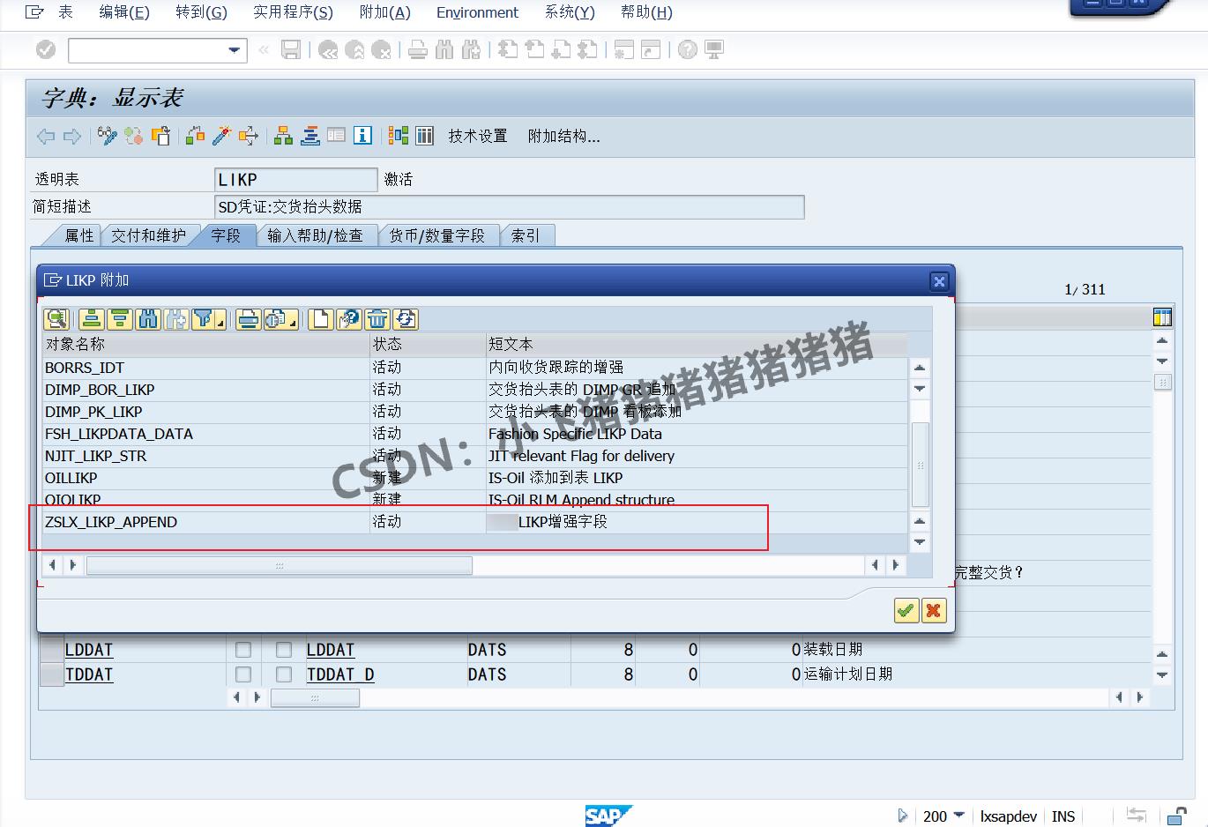
Task: Select the sort descending icon
Action: click(119, 319)
